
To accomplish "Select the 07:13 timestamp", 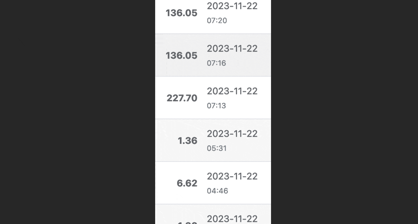I will [216, 106].
